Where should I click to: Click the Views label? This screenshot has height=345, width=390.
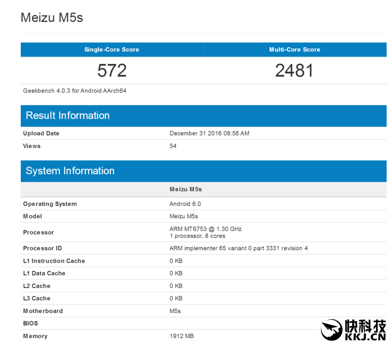click(32, 146)
